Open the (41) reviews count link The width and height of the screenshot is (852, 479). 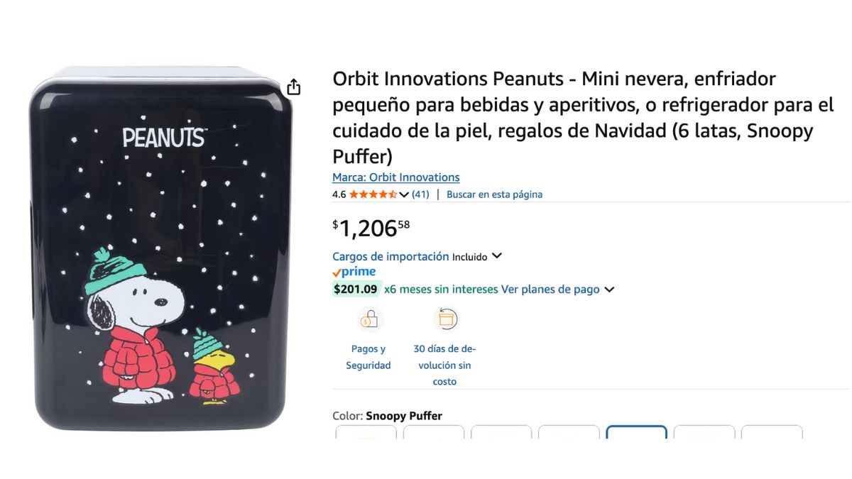[420, 194]
